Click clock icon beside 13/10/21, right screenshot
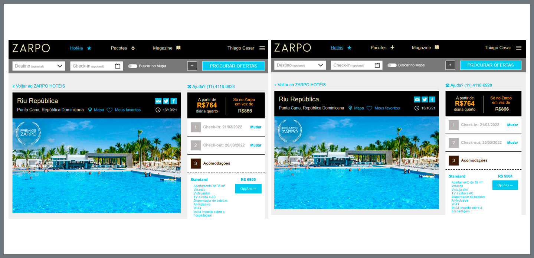The image size is (534, 258). [417, 108]
